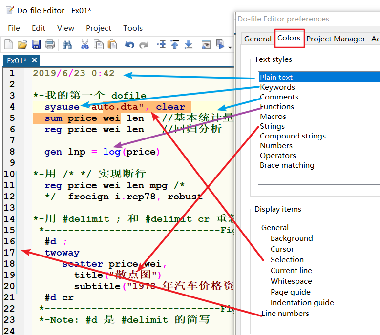Jump to next bookmark (down arrow)
Image resolution: width=380 pixels, height=335 pixels.
[x=189, y=44]
